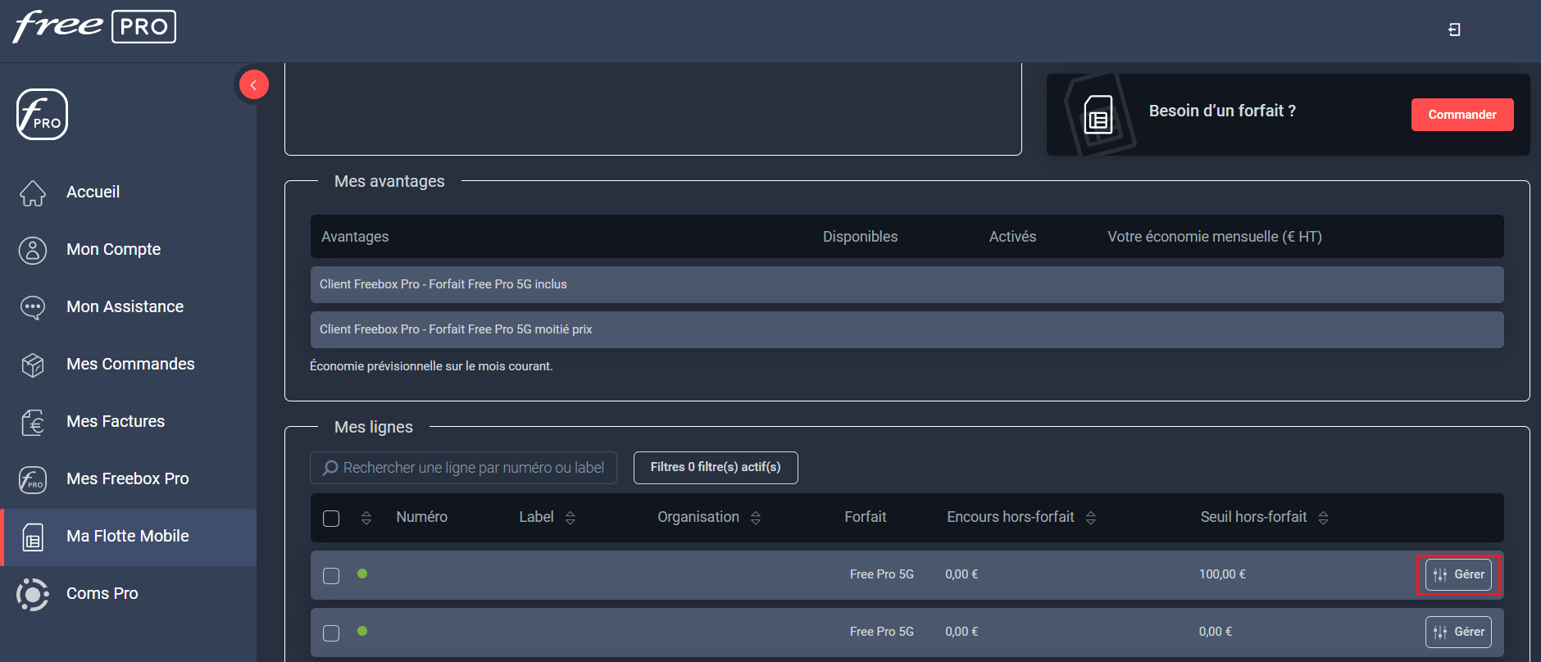
Task: Click the Free PRO logo in header
Action: coord(94,26)
